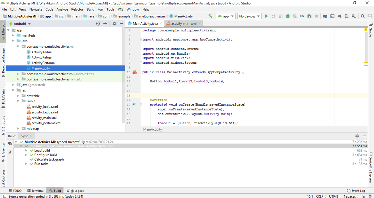Click the Toggle view icon in Build panel
This screenshot has height=198, width=374.
point(10,143)
